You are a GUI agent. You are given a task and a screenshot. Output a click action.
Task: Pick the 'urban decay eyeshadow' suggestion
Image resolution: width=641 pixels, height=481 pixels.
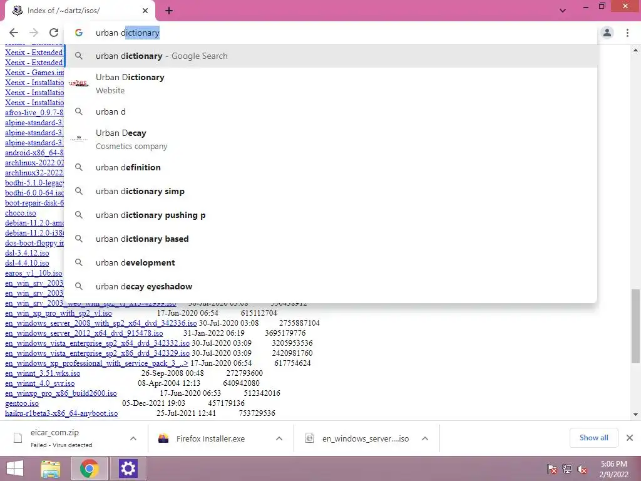pyautogui.click(x=331, y=286)
